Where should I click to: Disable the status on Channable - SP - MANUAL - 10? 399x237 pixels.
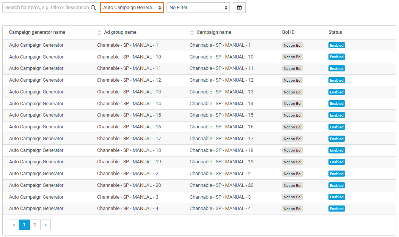[x=336, y=57]
